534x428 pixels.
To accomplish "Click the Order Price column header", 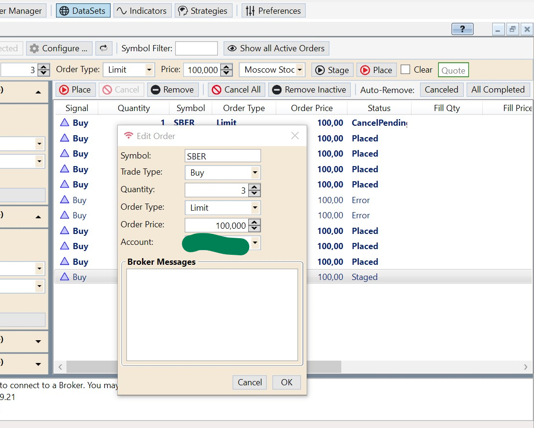I will pyautogui.click(x=311, y=108).
